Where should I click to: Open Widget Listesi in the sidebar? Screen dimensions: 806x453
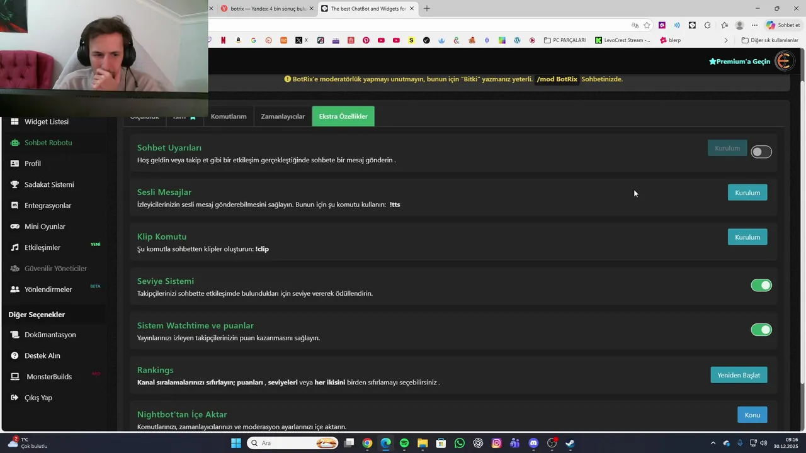39,121
